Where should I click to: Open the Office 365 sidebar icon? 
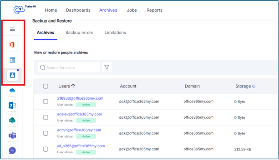point(12,45)
